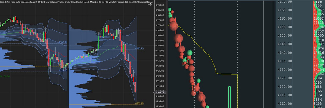Click the 4110.00 price in right ladder
The width and height of the screenshot is (325, 108).
pos(285,104)
